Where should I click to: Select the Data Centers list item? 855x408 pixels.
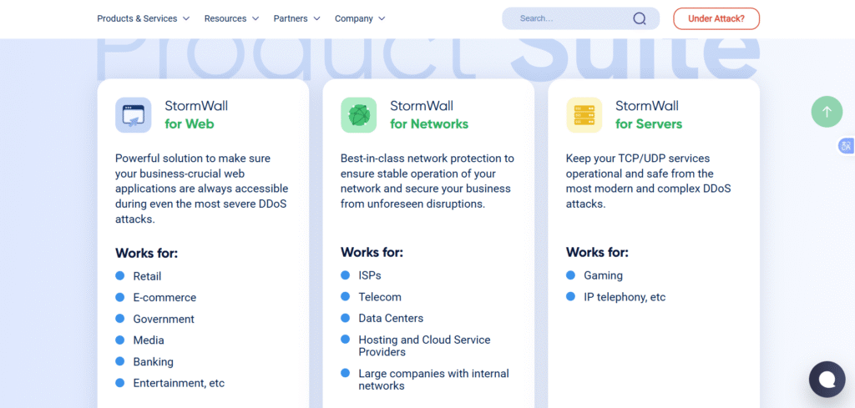(x=391, y=318)
